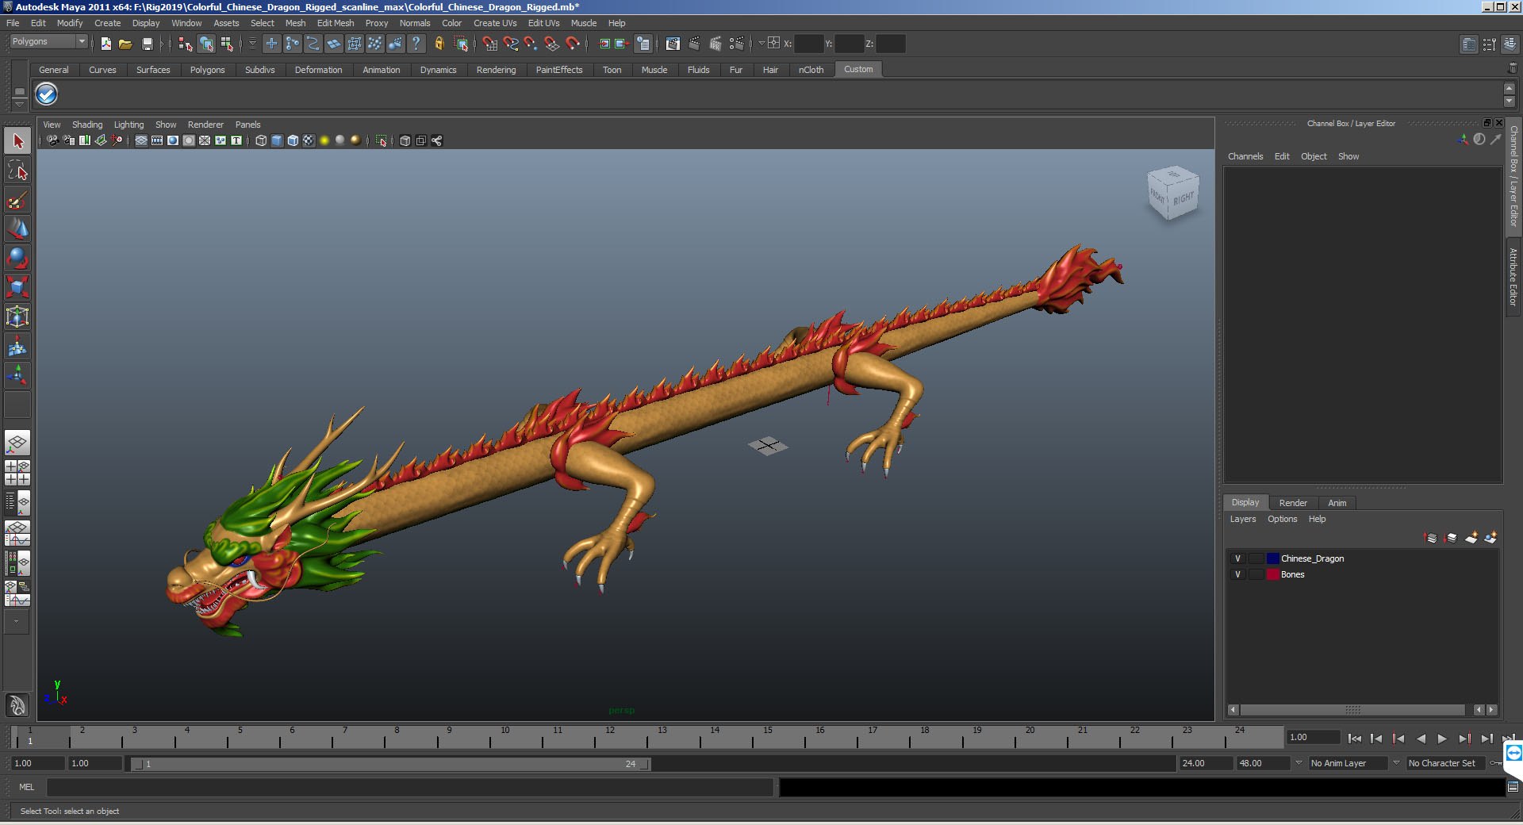The image size is (1523, 825).
Task: Play animation forwards
Action: pyautogui.click(x=1442, y=739)
